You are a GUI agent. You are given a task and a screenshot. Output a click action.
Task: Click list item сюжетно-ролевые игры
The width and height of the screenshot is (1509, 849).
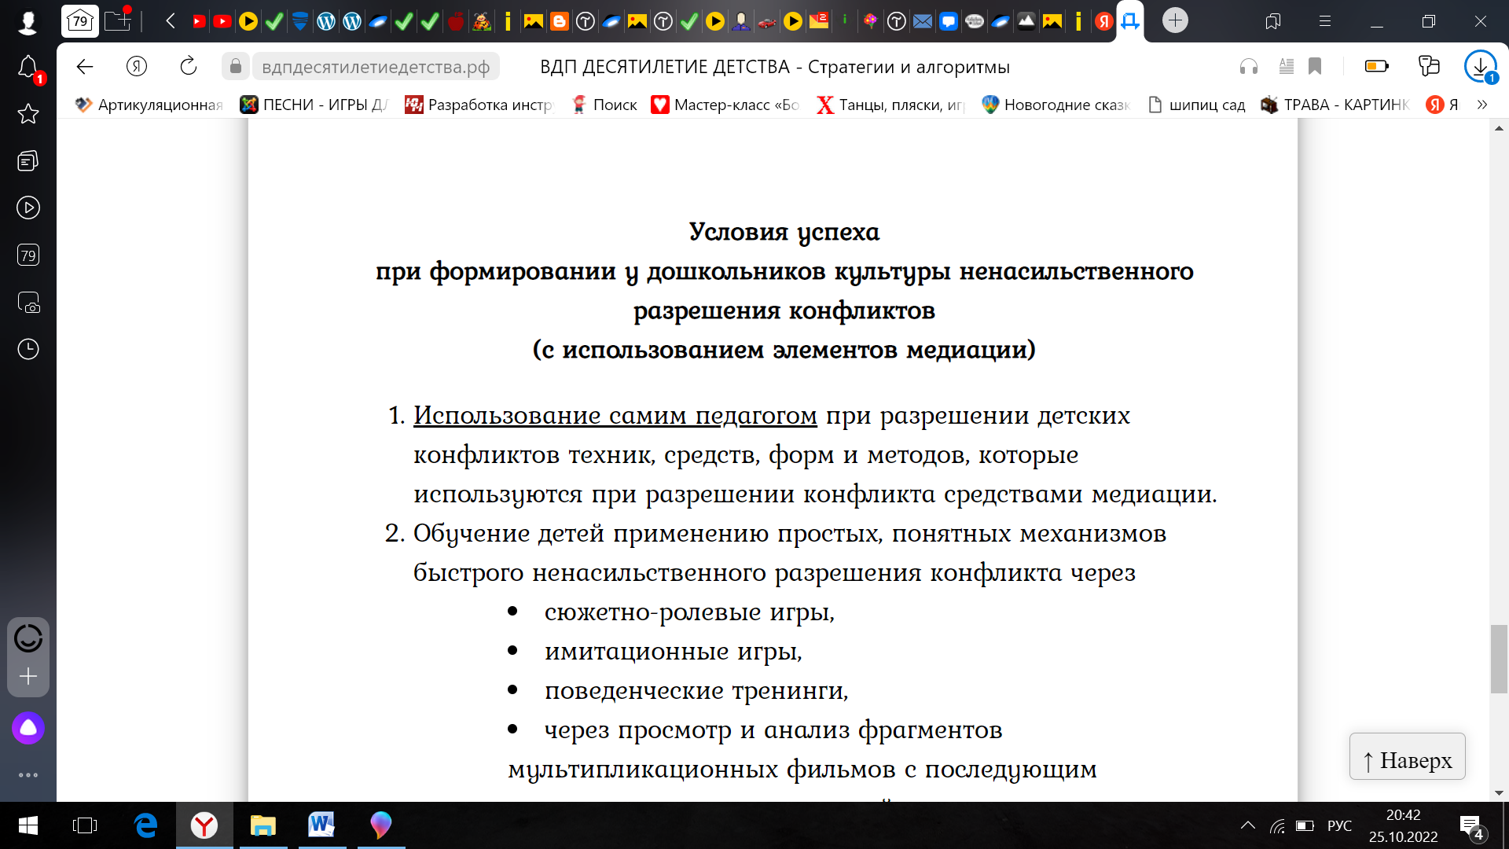pyautogui.click(x=689, y=612)
